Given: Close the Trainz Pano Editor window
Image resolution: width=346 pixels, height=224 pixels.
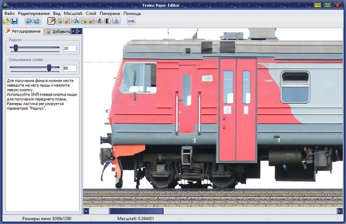Looking at the screenshot, I should pos(337,5).
